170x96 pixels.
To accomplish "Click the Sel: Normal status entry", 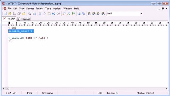I will 48,93.
